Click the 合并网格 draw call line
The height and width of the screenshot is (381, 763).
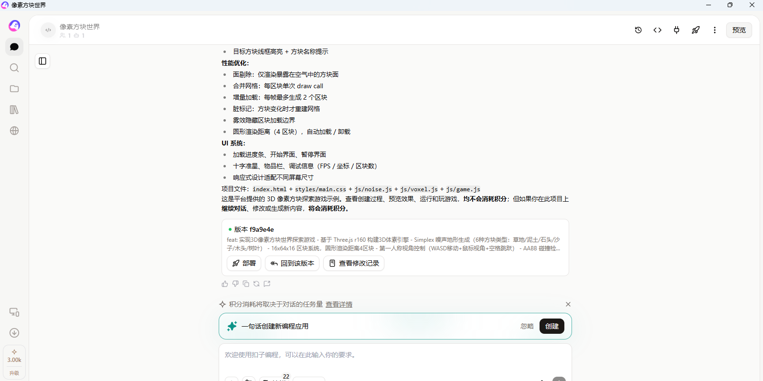click(278, 86)
